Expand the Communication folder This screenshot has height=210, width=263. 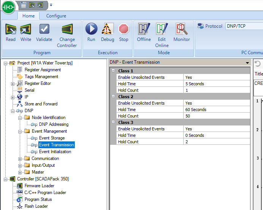pyautogui.click(x=20, y=159)
